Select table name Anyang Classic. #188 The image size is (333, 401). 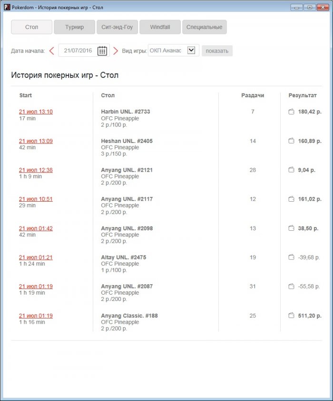[129, 316]
